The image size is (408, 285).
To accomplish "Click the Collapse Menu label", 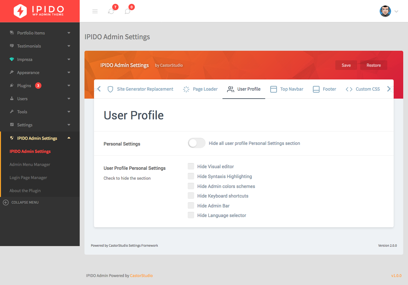I will (x=25, y=202).
